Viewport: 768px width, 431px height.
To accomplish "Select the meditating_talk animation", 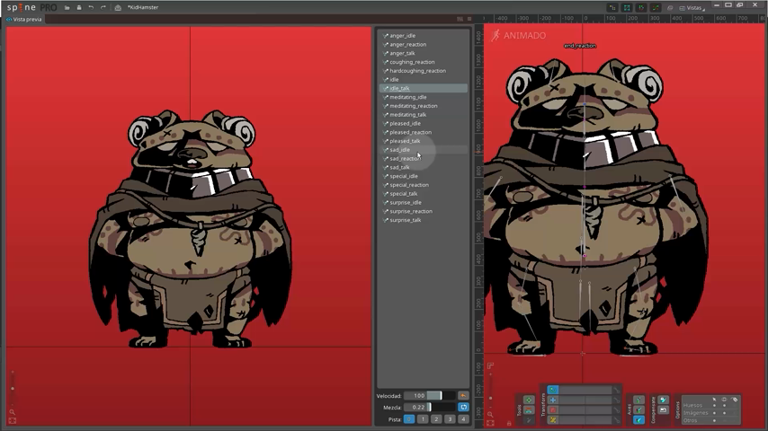I will coord(424,115).
